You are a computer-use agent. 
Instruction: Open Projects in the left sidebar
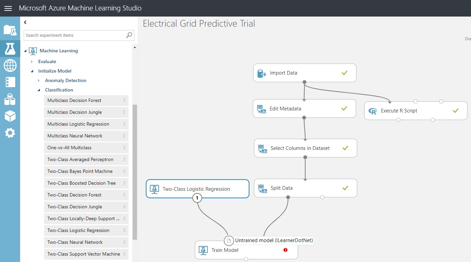pyautogui.click(x=10, y=30)
